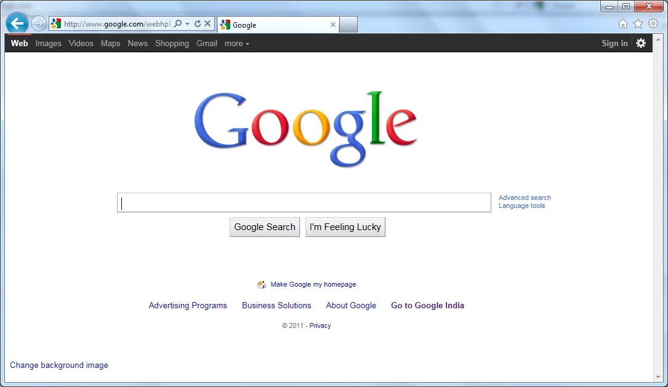668x387 pixels.
Task: Open News in the Google navigation bar
Action: tap(138, 44)
